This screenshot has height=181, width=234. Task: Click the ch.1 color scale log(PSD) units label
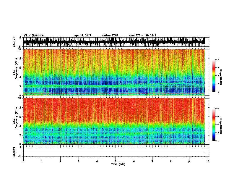point(221,77)
